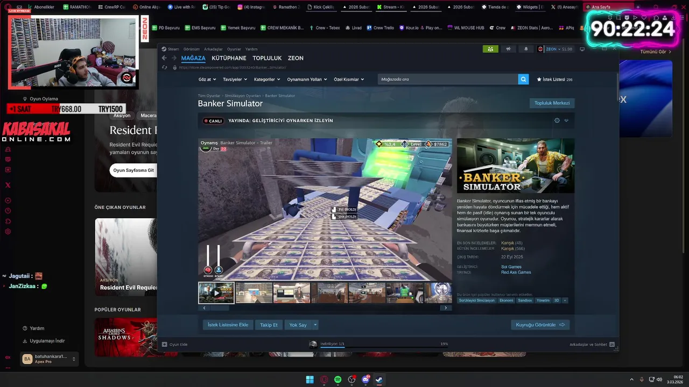Viewport: 689px width, 387px height.
Task: Click inside Mağazada ara search field
Action: pyautogui.click(x=448, y=79)
